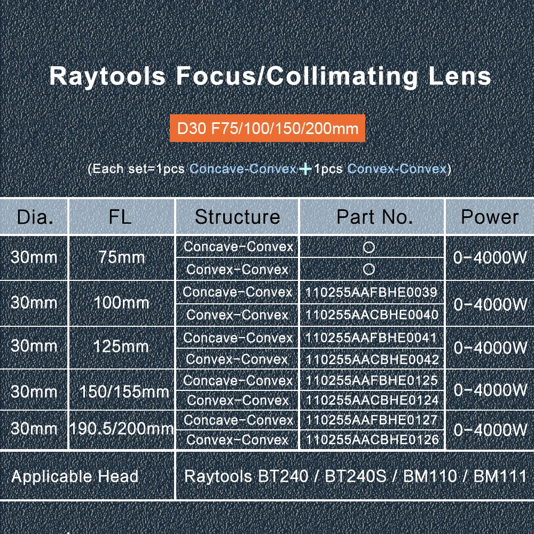Click the circle in the 75mm Concave-Convex row

[x=369, y=247]
